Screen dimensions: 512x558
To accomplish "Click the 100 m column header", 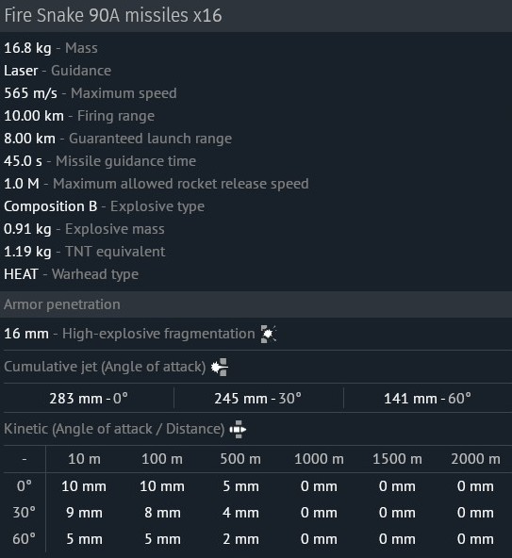I will coord(162,459).
